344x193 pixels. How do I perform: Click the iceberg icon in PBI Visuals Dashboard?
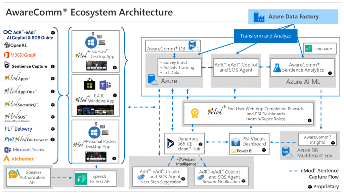point(236,142)
